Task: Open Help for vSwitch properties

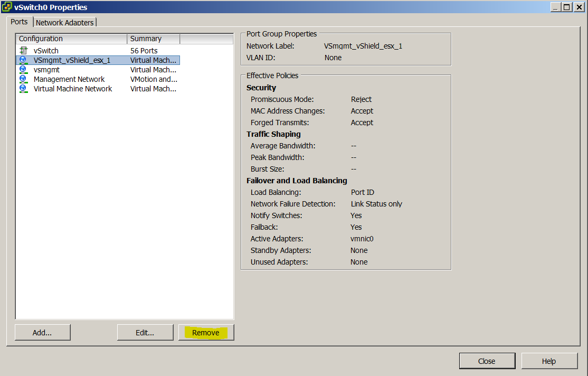Action: (x=548, y=361)
